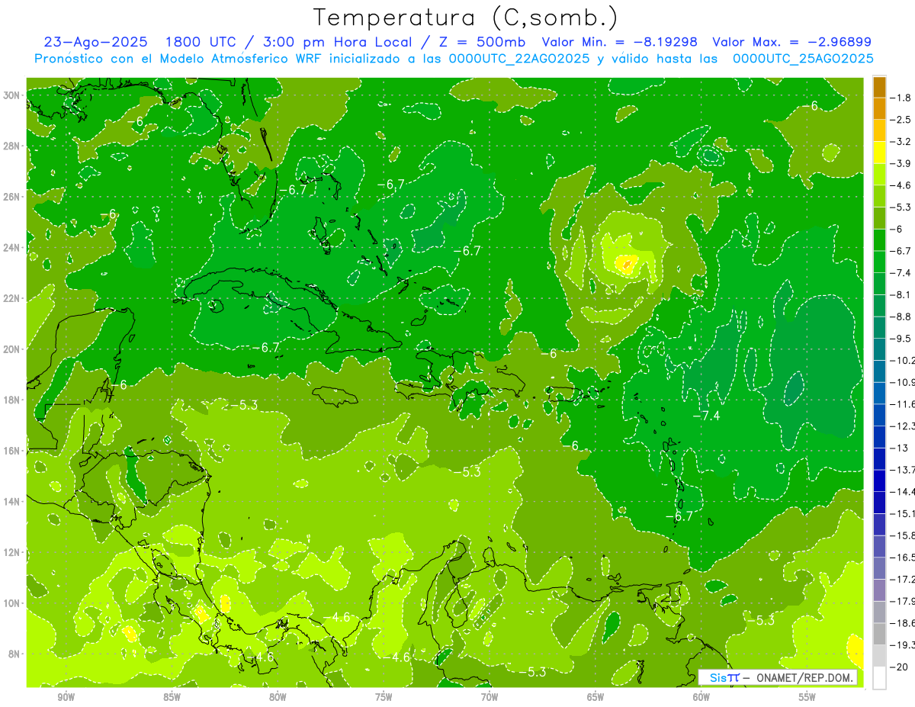Viewport: 915px width, 707px height.
Task: Click the "55W" longitude axis label
Action: pyautogui.click(x=807, y=697)
